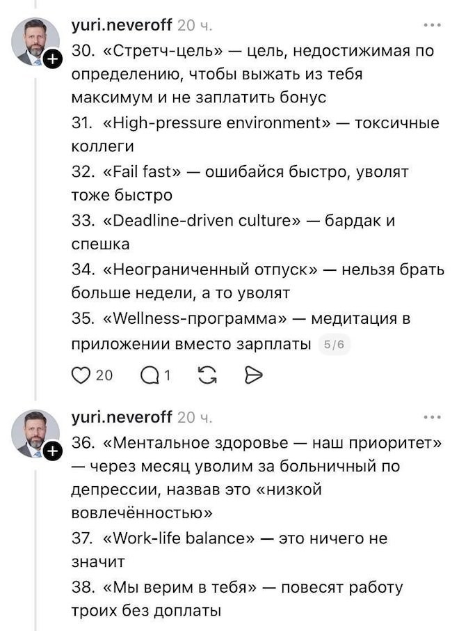Image resolution: width=459 pixels, height=631 pixels.
Task: Visit yuri.neveroff from the post numbered 36
Action: (122, 417)
